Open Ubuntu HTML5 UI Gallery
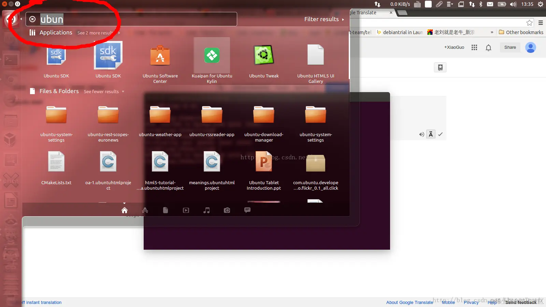This screenshot has height=307, width=546. pyautogui.click(x=316, y=63)
